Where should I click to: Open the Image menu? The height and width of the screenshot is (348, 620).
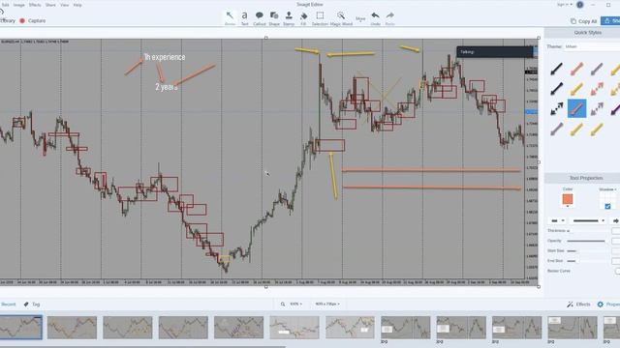pyautogui.click(x=19, y=5)
